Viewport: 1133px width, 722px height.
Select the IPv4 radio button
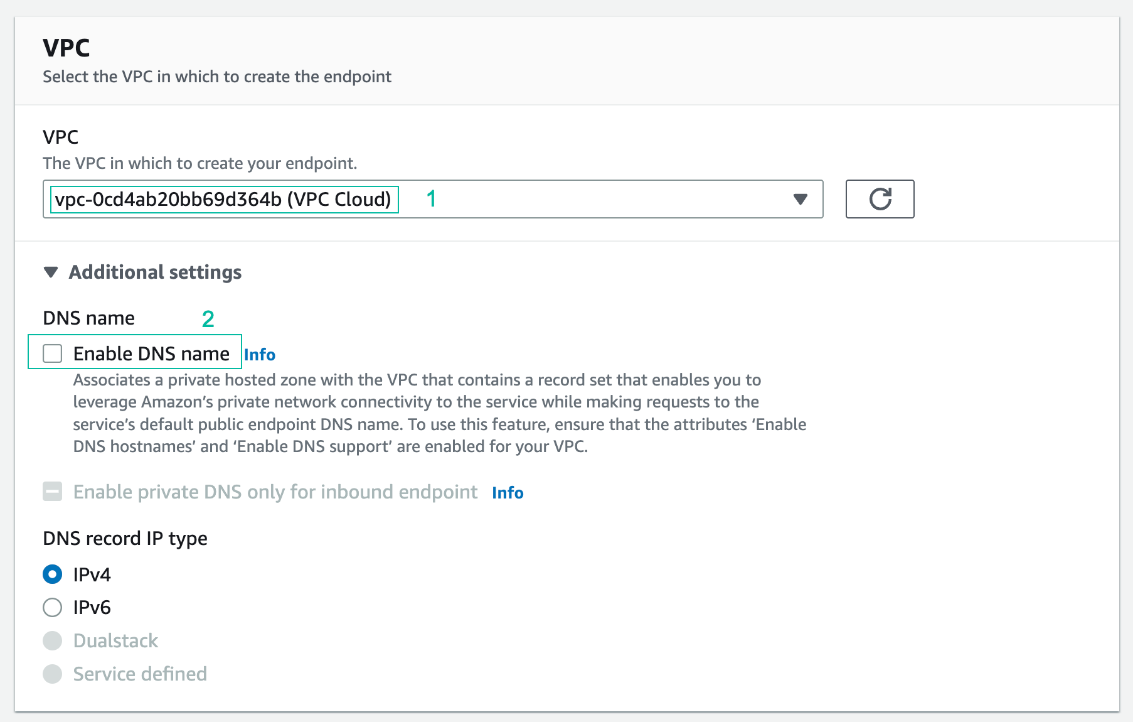(53, 574)
